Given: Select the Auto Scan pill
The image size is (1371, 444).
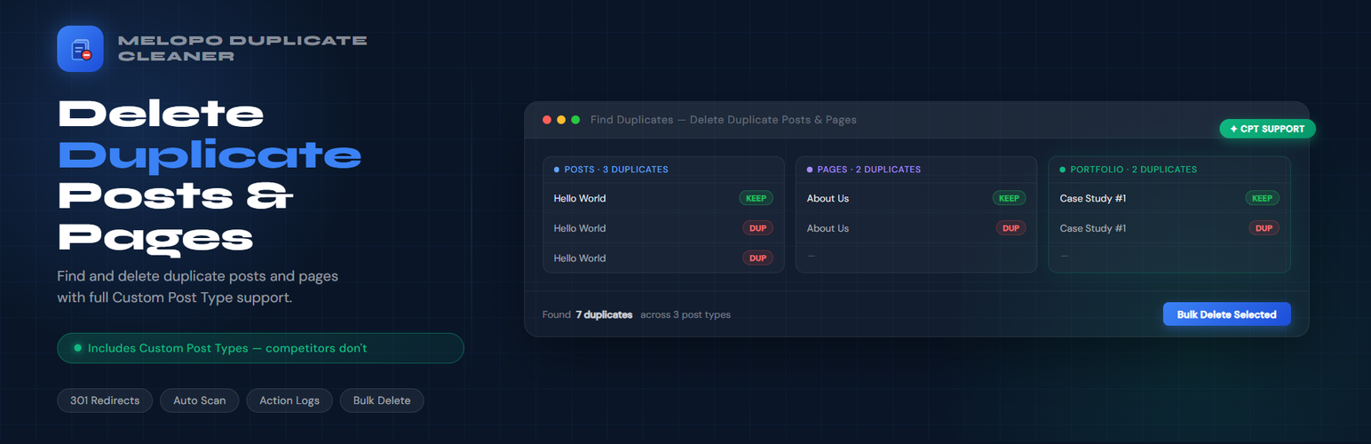Looking at the screenshot, I should tap(199, 400).
